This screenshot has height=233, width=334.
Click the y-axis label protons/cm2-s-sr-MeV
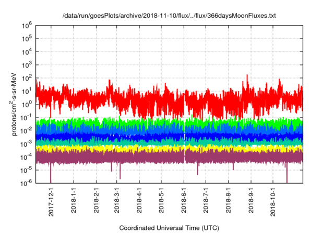coord(16,104)
